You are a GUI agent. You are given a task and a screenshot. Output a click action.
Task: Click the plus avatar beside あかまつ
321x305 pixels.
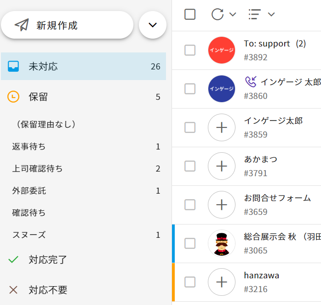coord(222,166)
